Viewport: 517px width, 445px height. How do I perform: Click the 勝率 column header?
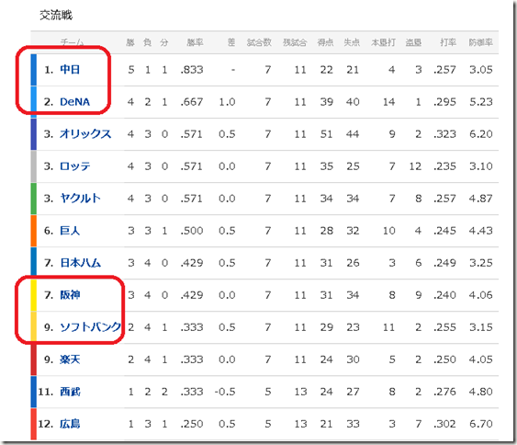[195, 42]
